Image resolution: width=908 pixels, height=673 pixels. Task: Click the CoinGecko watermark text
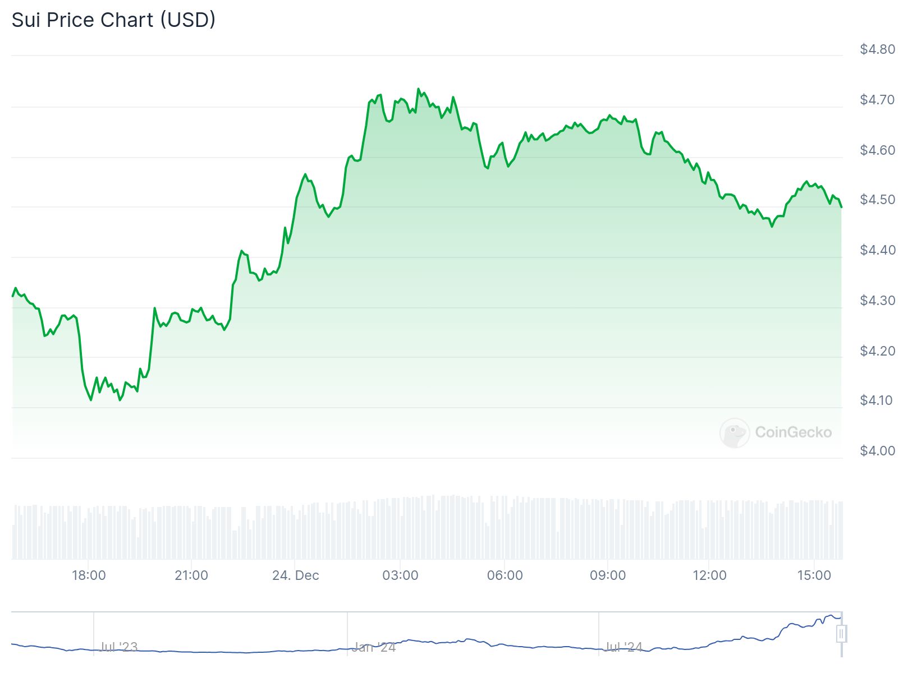point(793,432)
